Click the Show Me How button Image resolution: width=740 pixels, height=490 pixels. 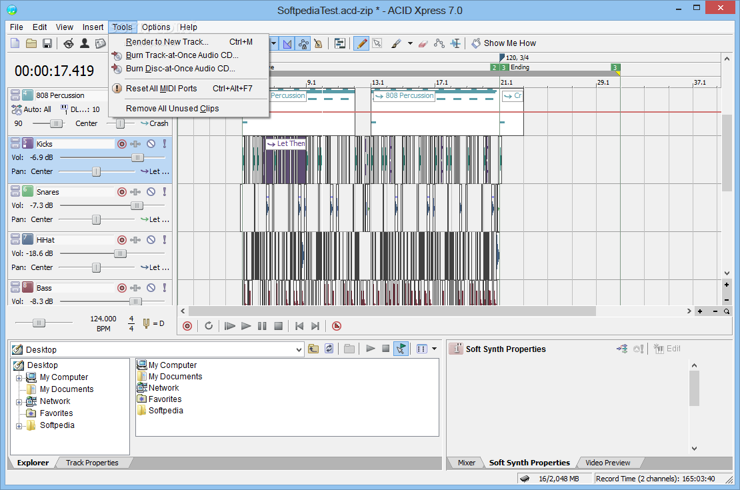pyautogui.click(x=504, y=43)
